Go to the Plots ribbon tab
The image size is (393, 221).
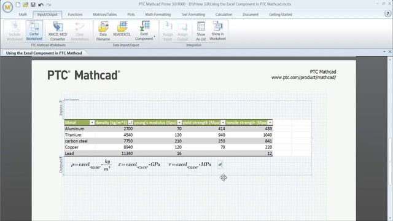click(x=131, y=15)
